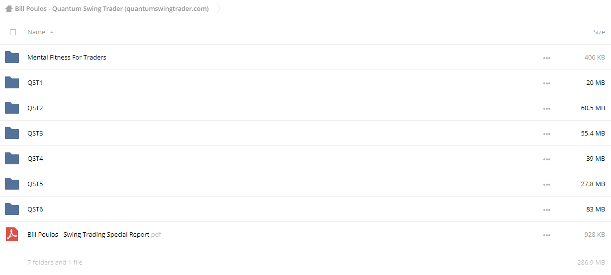The width and height of the screenshot is (611, 275).
Task: Open the Mental Fitness For Traders folder icon
Action: [12, 57]
